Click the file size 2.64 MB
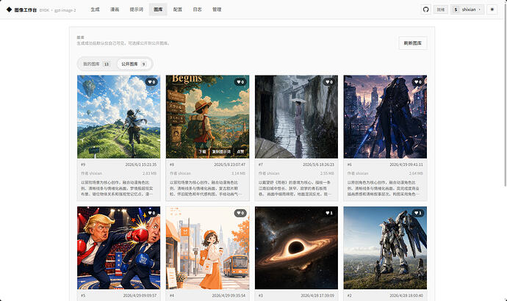The width and height of the screenshot is (507, 301). click(416, 173)
